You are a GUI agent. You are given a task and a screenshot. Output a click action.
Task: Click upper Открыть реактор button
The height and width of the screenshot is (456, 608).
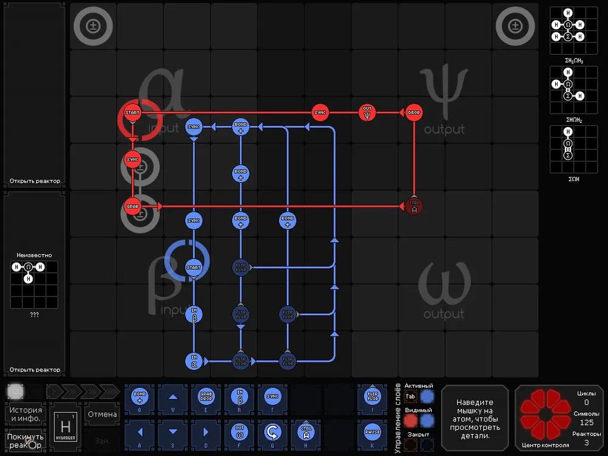[35, 181]
